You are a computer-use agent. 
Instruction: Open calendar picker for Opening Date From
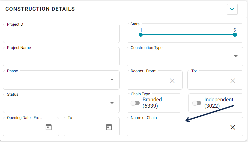coord(49,127)
